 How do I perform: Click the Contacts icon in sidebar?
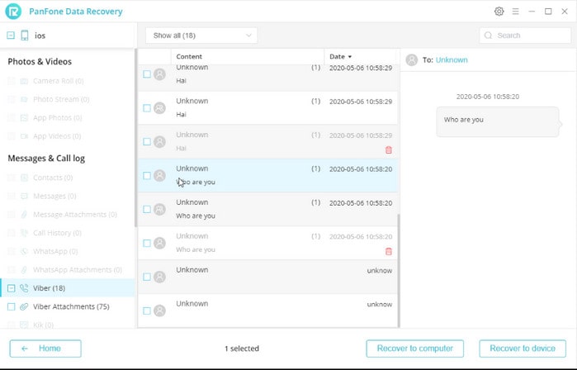[x=24, y=178]
